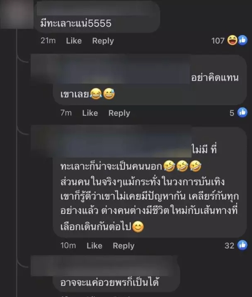Open the blurred name on the 7m reply

111,69
